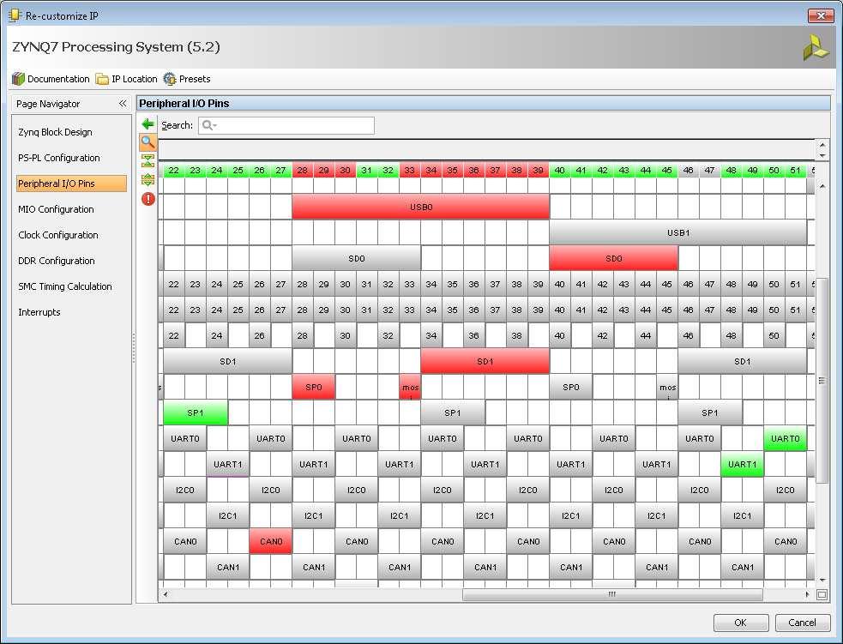Collapse the Page Navigator with double chevron
This screenshot has height=644, width=843.
click(123, 103)
